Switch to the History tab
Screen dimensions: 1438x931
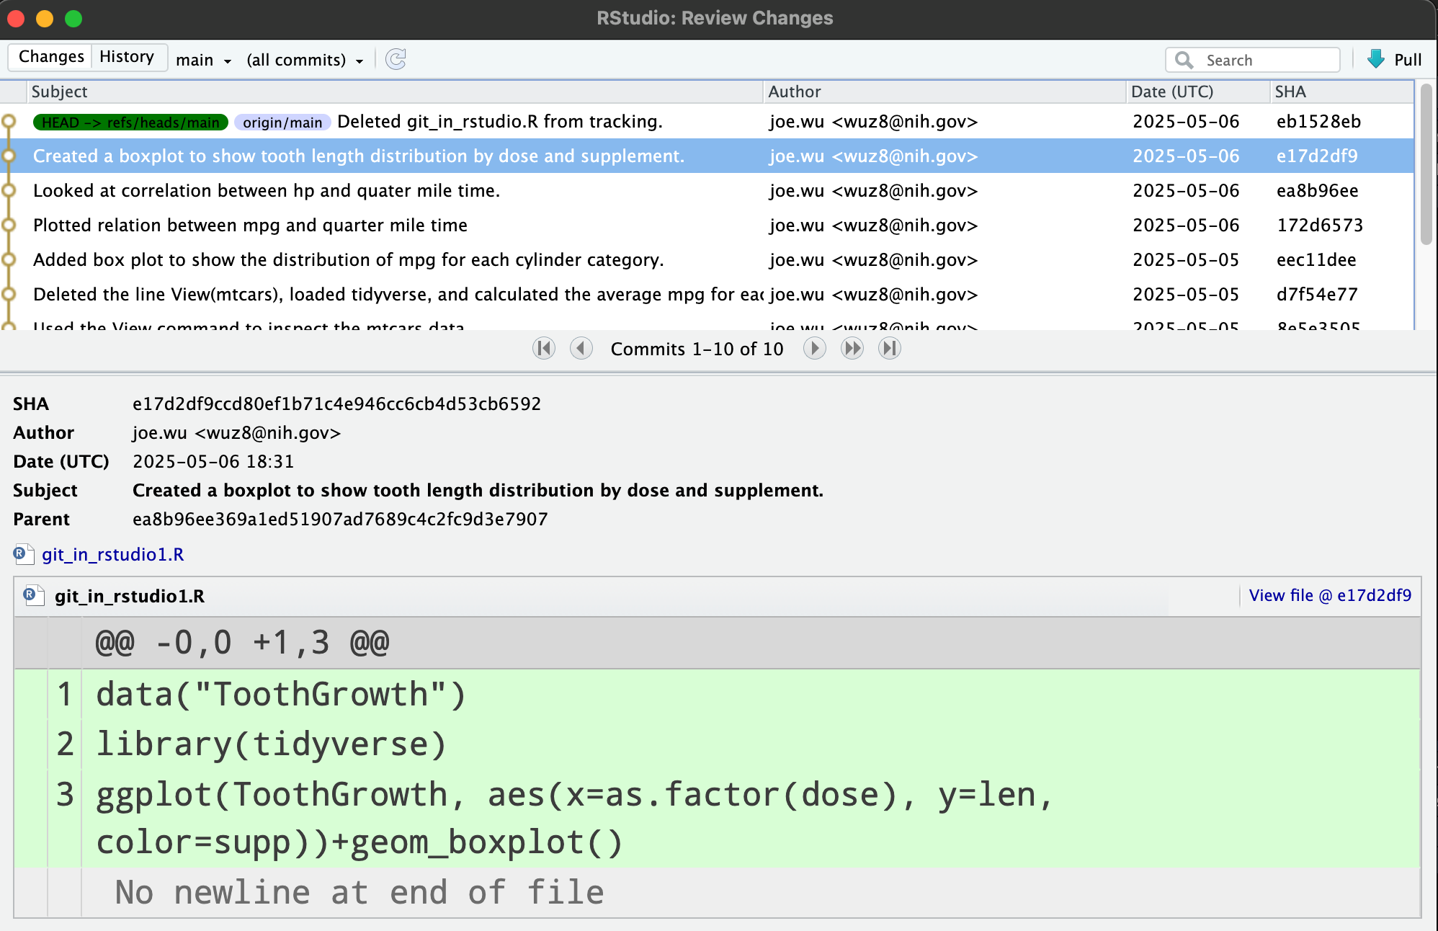tap(127, 57)
